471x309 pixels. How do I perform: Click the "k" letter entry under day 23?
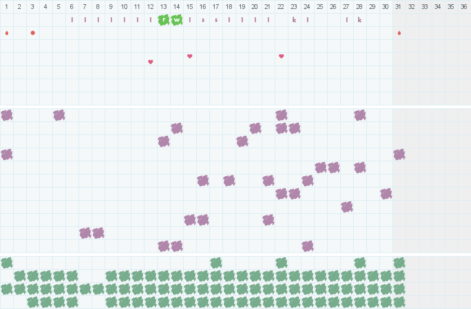pyautogui.click(x=294, y=20)
